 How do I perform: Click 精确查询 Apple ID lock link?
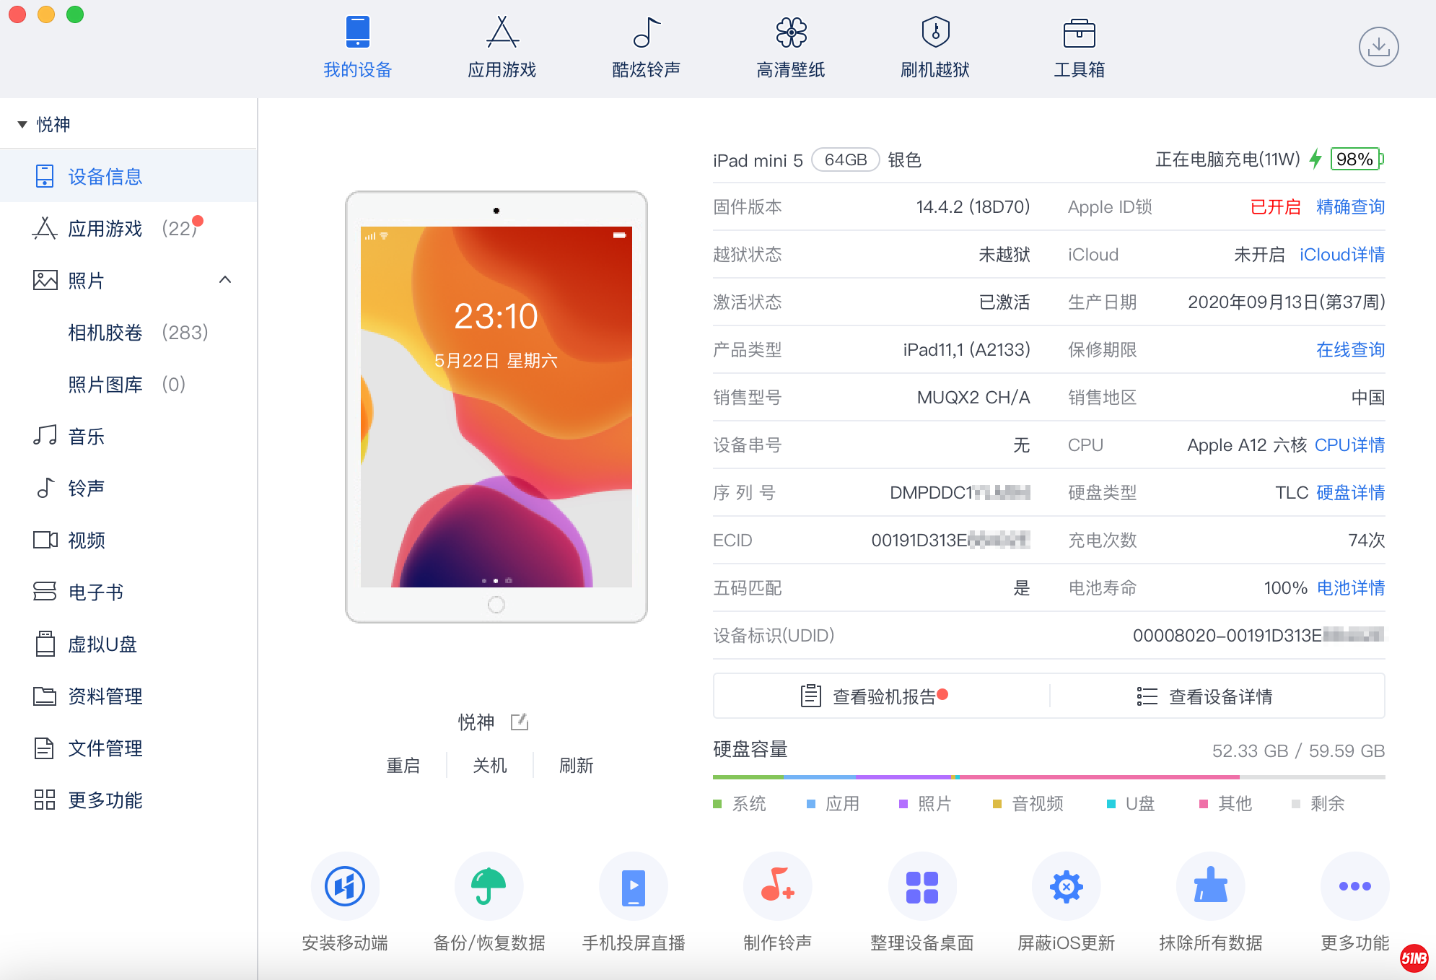pos(1350,207)
